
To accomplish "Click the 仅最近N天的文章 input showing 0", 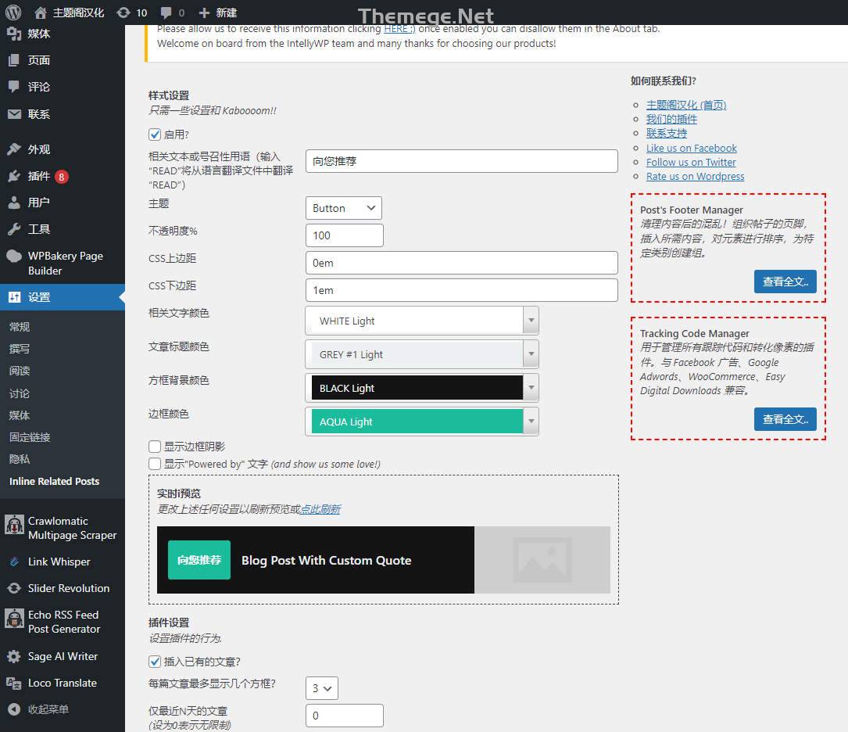I will 344,716.
